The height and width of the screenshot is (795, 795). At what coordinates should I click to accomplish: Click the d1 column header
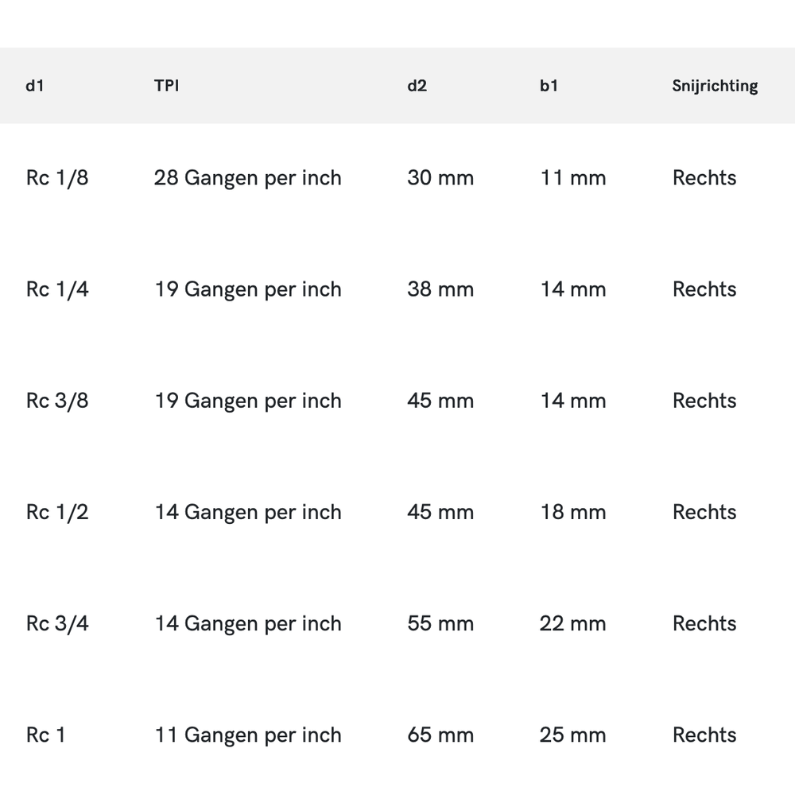click(34, 86)
